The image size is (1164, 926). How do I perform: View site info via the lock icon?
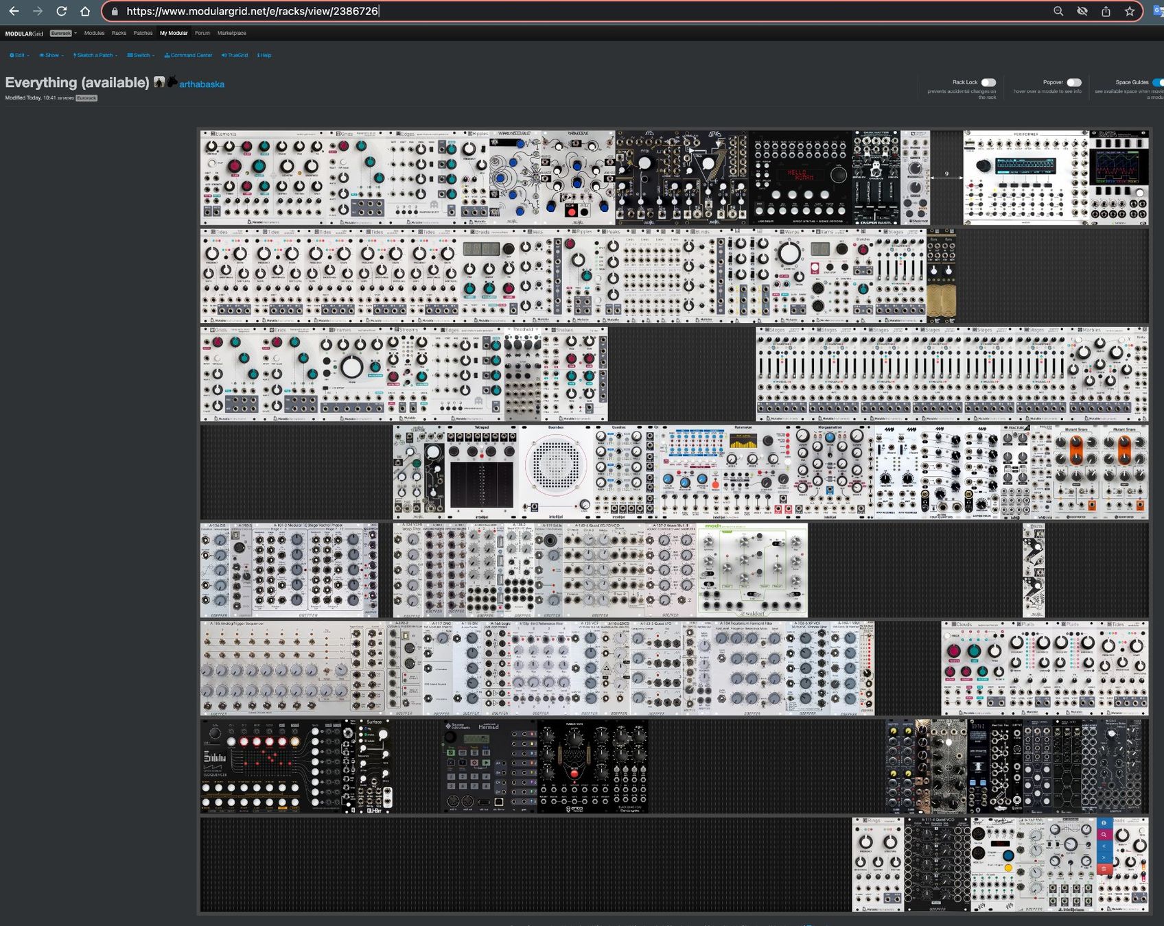[x=114, y=11]
